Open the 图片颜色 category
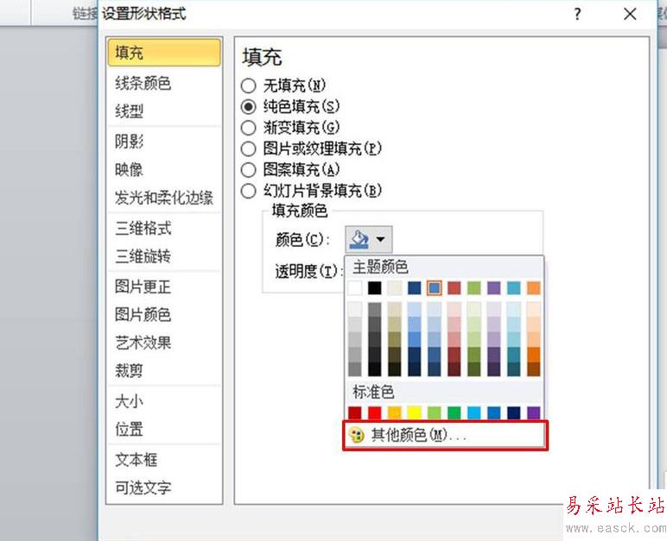Screen dimensions: 667x541 coord(164,314)
